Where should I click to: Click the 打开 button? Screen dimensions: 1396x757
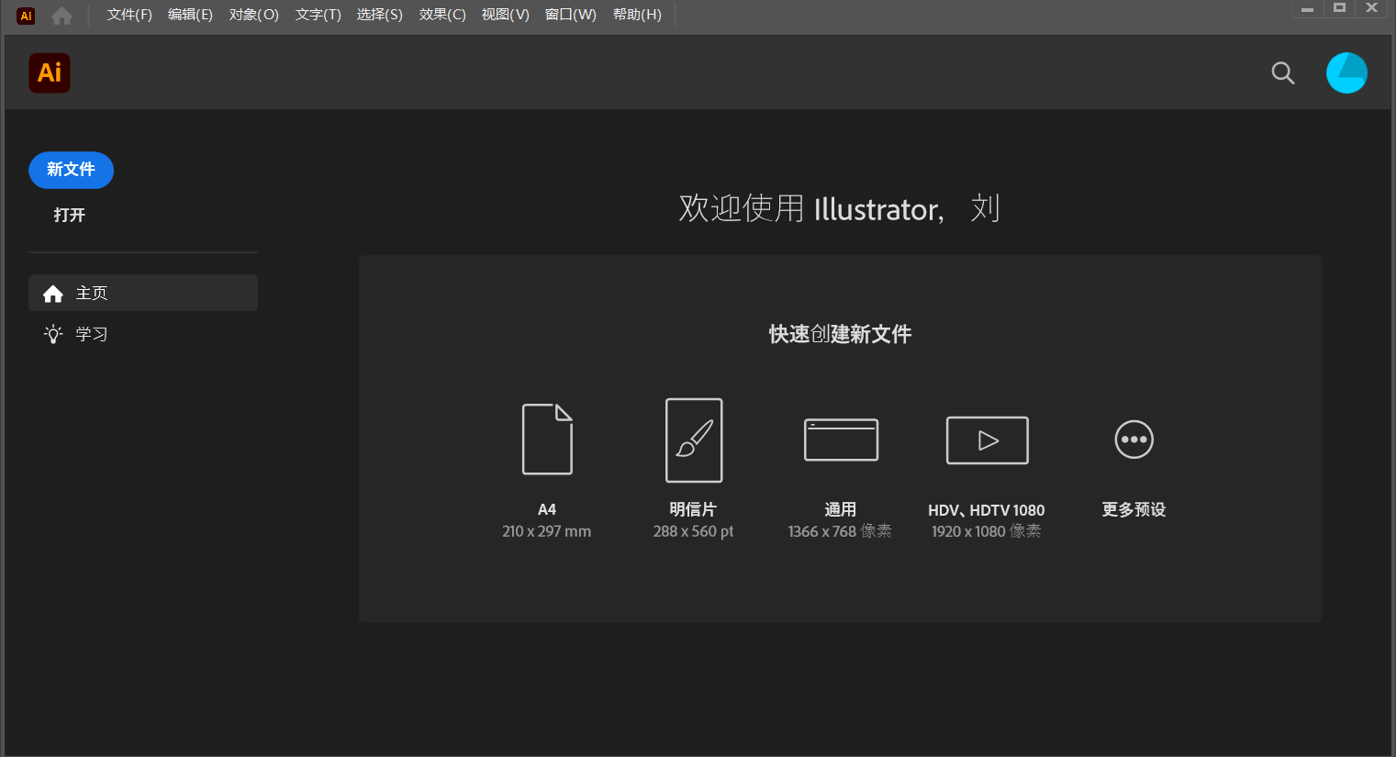pos(69,215)
